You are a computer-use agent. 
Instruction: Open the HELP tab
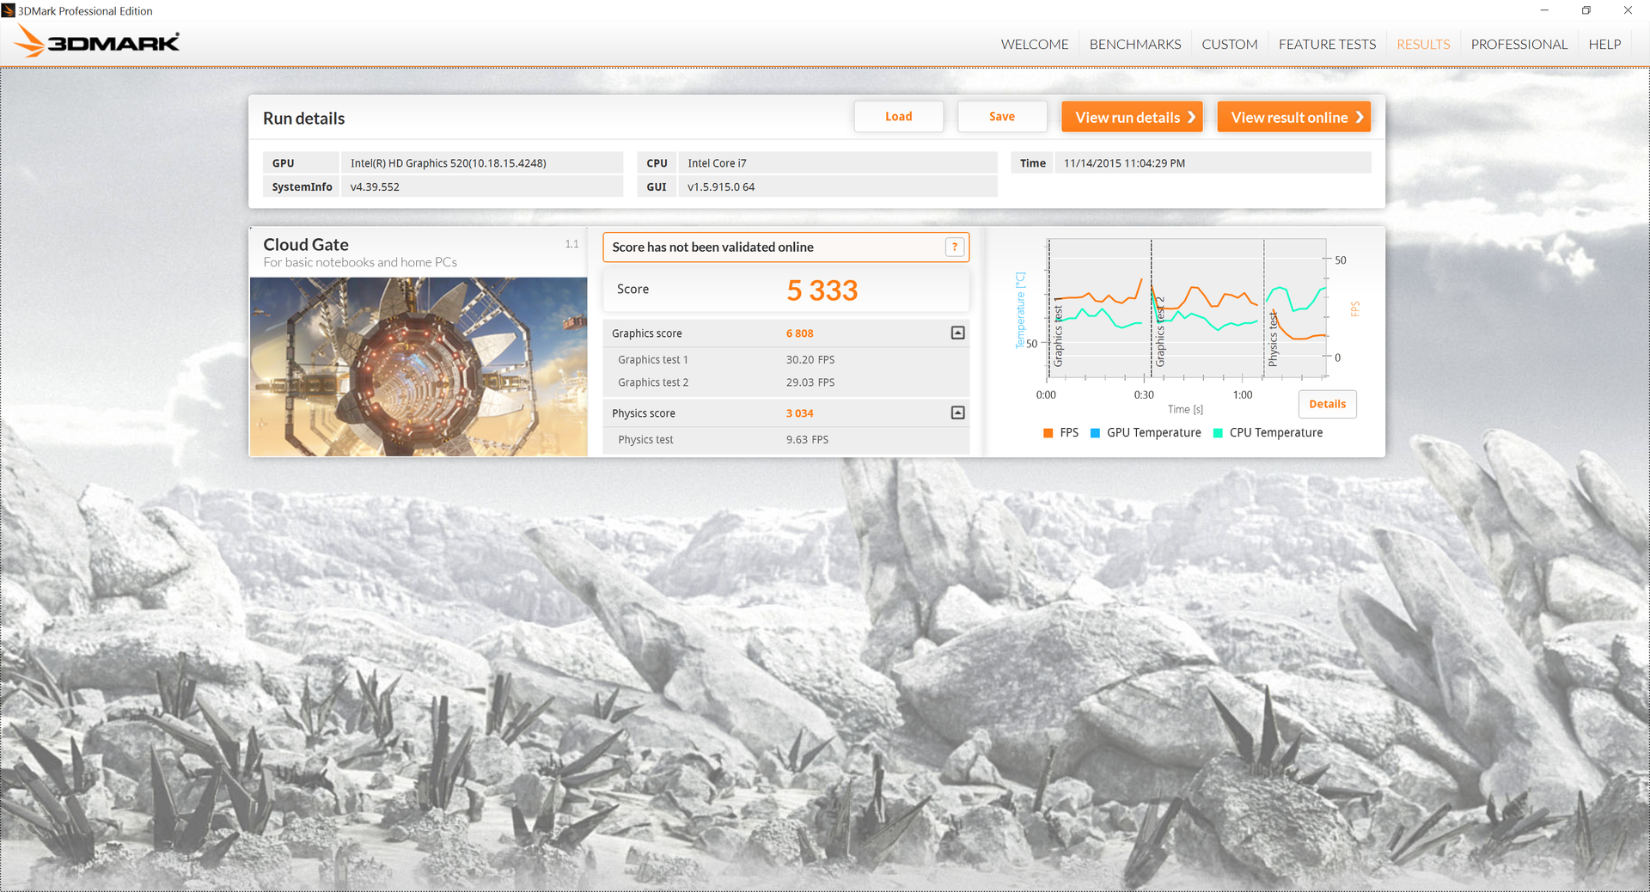1604,45
